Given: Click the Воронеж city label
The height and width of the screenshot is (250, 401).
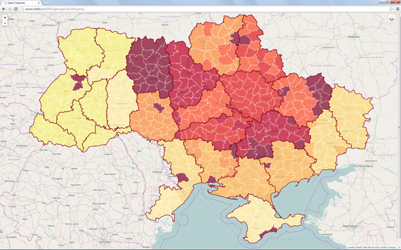Looking at the screenshot, I should click(354, 37).
